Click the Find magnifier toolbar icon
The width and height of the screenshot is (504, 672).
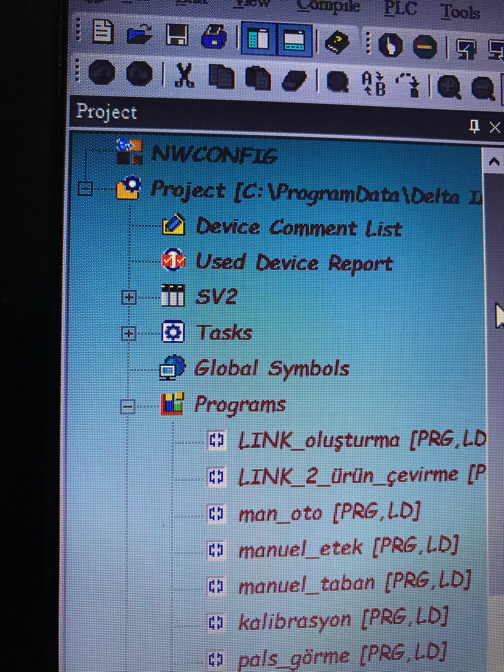pyautogui.click(x=337, y=82)
